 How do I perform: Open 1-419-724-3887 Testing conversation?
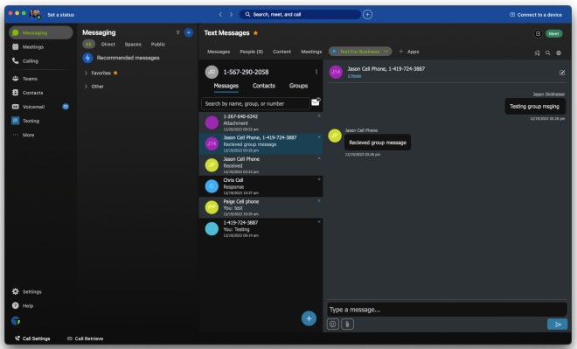pos(261,229)
